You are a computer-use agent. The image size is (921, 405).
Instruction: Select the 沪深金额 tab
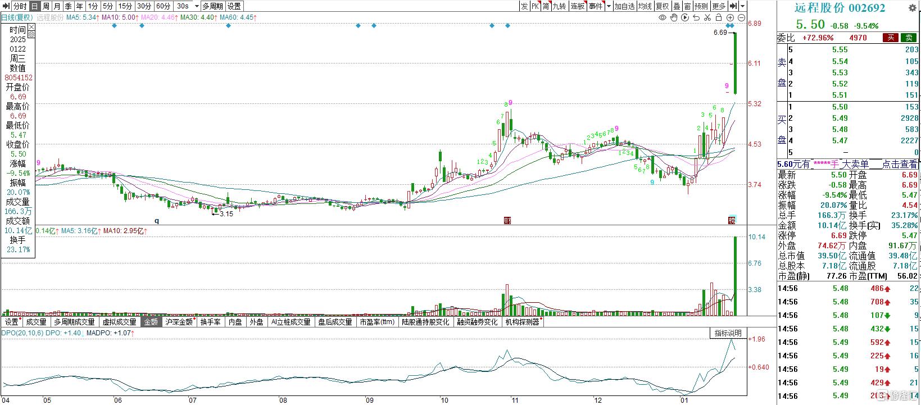coord(179,322)
